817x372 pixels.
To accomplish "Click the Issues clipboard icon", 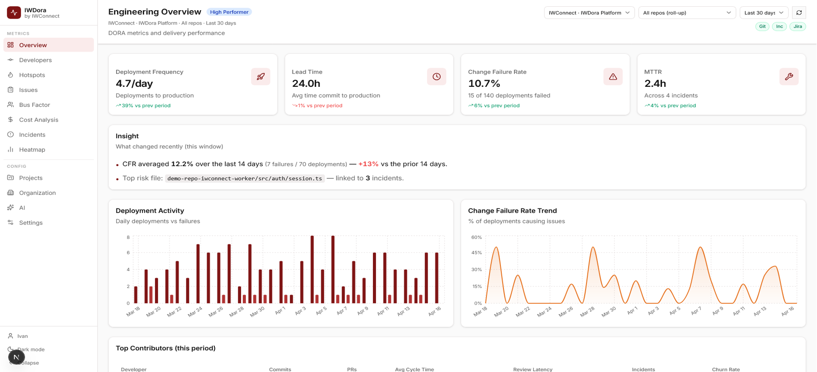I will click(11, 90).
